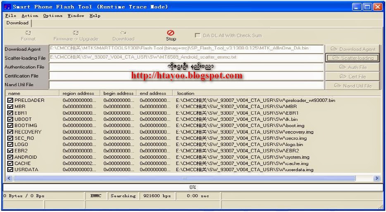The width and height of the screenshot is (386, 212).
Task: Select the lk.bin location path
Action: click(x=237, y=119)
